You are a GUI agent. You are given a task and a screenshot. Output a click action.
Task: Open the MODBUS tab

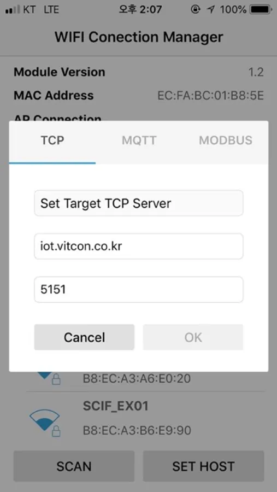(225, 140)
